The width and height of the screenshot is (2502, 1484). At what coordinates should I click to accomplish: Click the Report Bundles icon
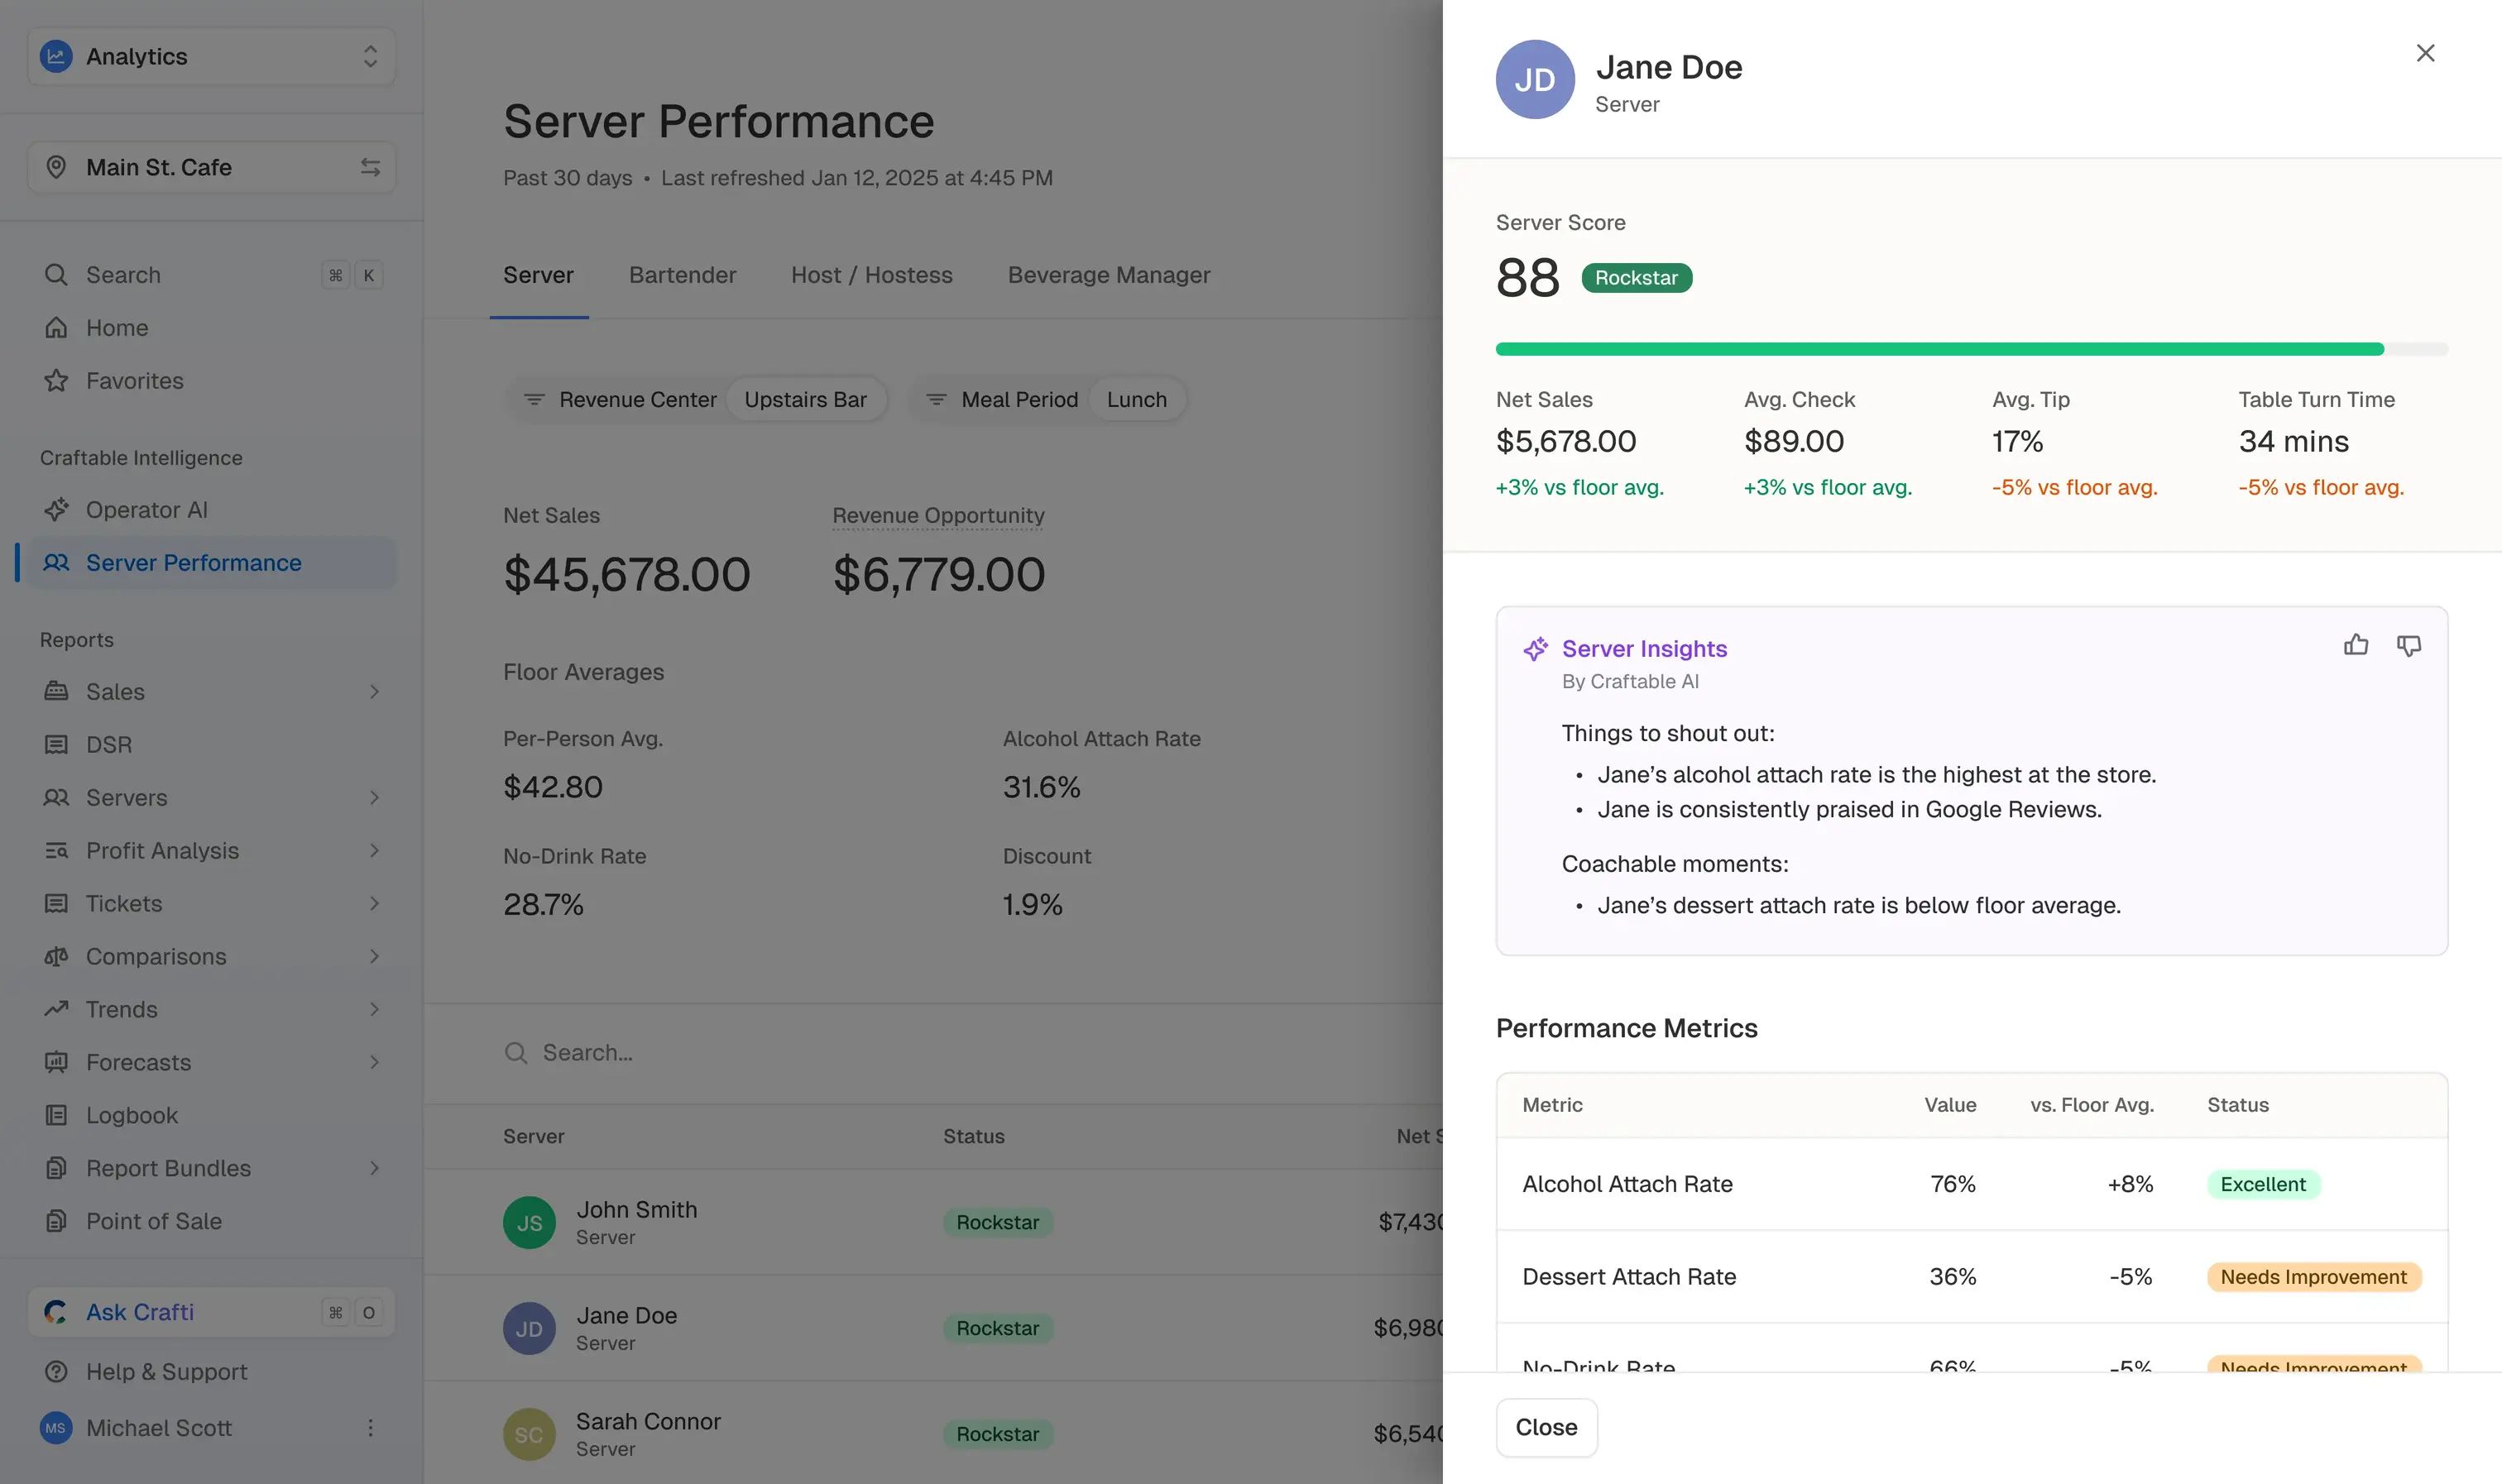56,1168
